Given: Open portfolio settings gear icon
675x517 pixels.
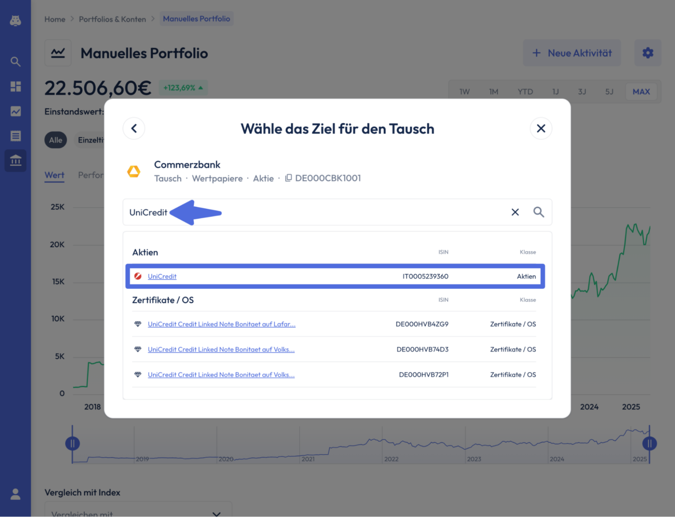Looking at the screenshot, I should (x=648, y=53).
